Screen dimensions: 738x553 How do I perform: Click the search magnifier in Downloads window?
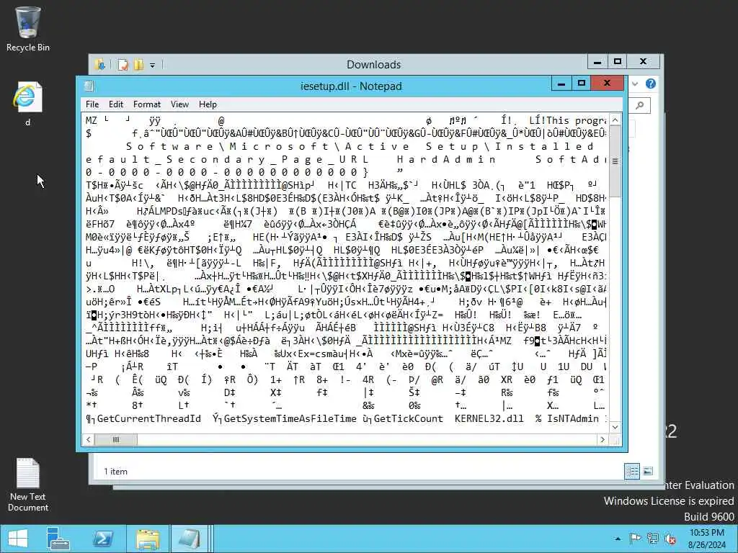click(640, 105)
